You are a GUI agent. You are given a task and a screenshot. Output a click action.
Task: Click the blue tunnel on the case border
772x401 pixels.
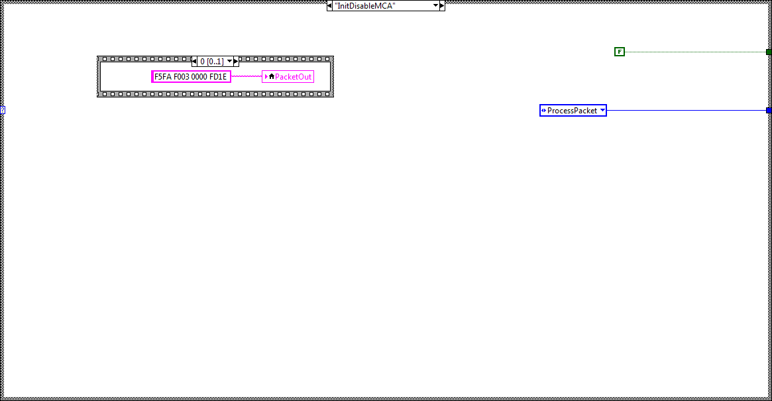point(768,110)
